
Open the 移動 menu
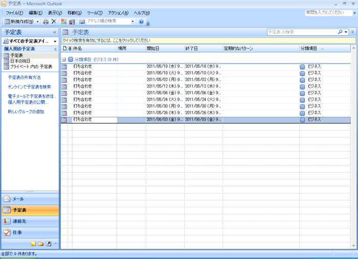pos(75,13)
